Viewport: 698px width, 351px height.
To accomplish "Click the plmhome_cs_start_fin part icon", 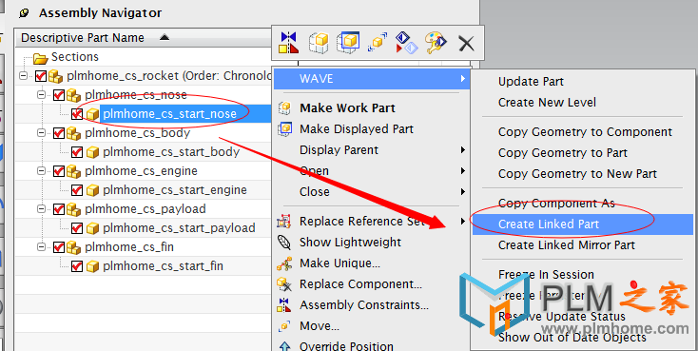I will 91,266.
